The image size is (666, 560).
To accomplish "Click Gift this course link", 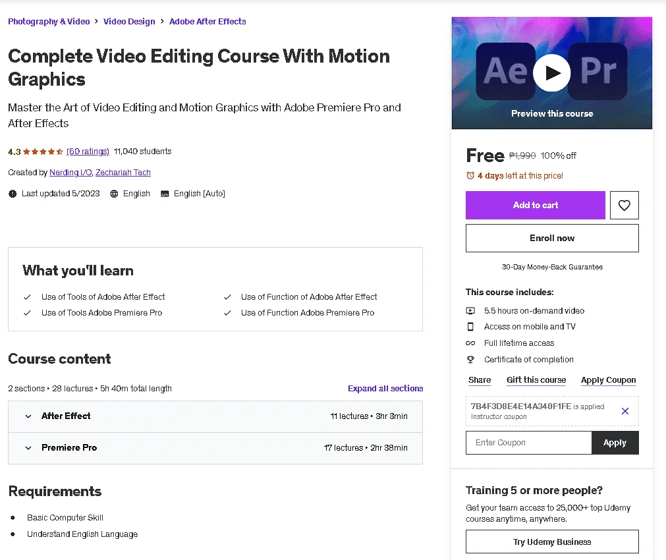I will (536, 380).
